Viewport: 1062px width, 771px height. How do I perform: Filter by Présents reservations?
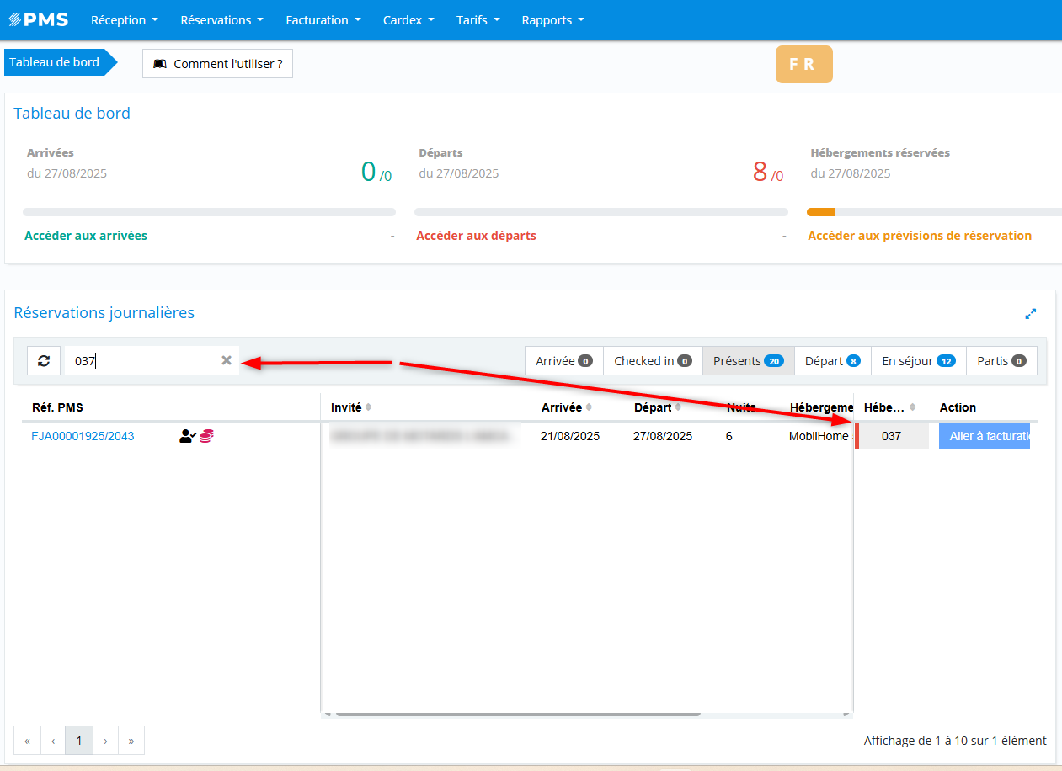click(748, 361)
